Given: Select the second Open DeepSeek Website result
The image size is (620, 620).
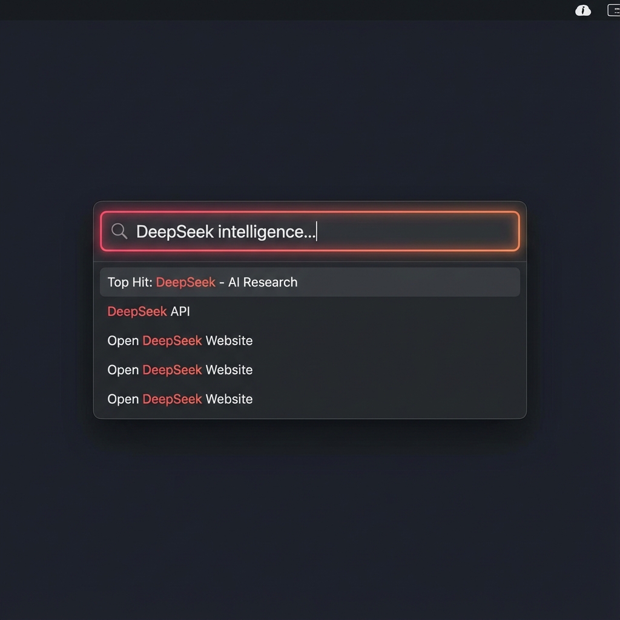Looking at the screenshot, I should coord(180,369).
